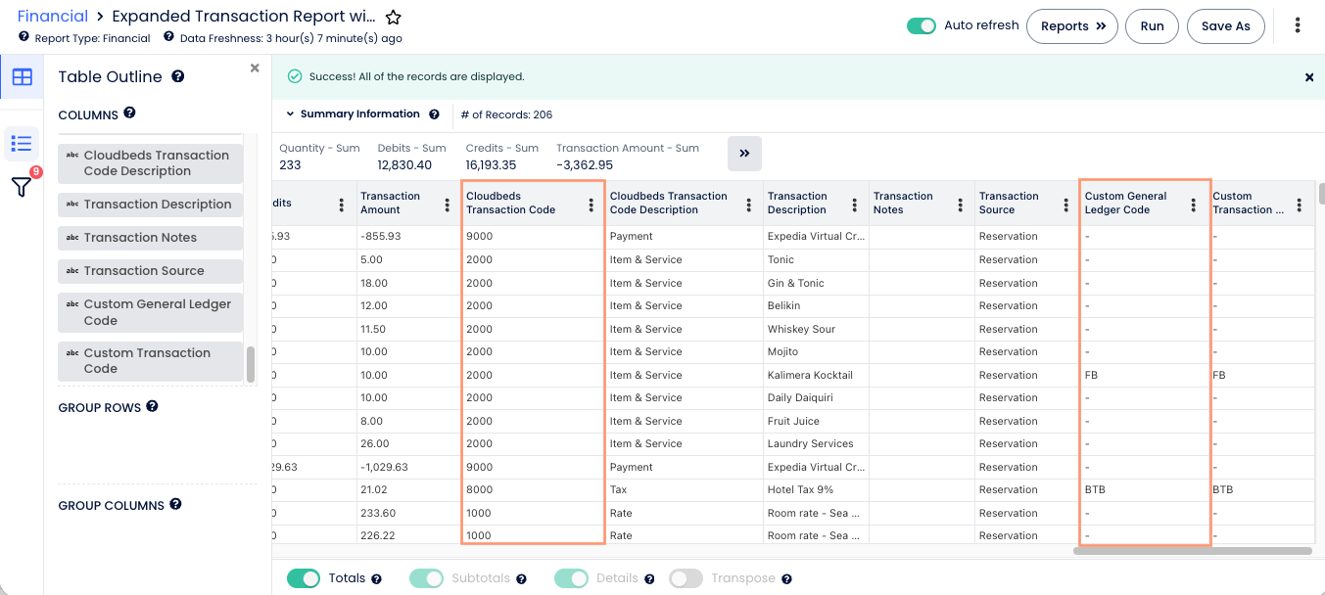1325x595 pixels.
Task: Enable the Transpose switch
Action: click(686, 578)
